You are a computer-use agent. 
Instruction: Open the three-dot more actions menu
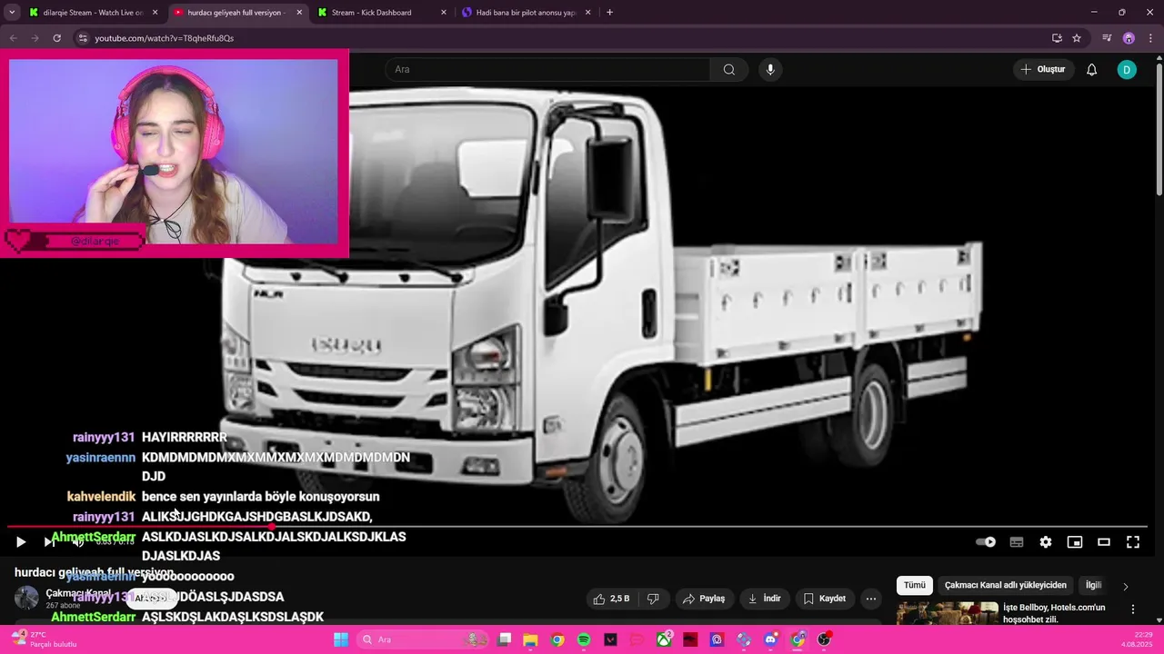(x=871, y=599)
